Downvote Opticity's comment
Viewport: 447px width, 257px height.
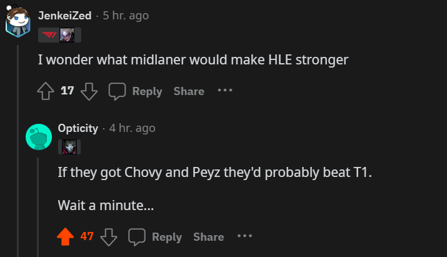click(109, 237)
